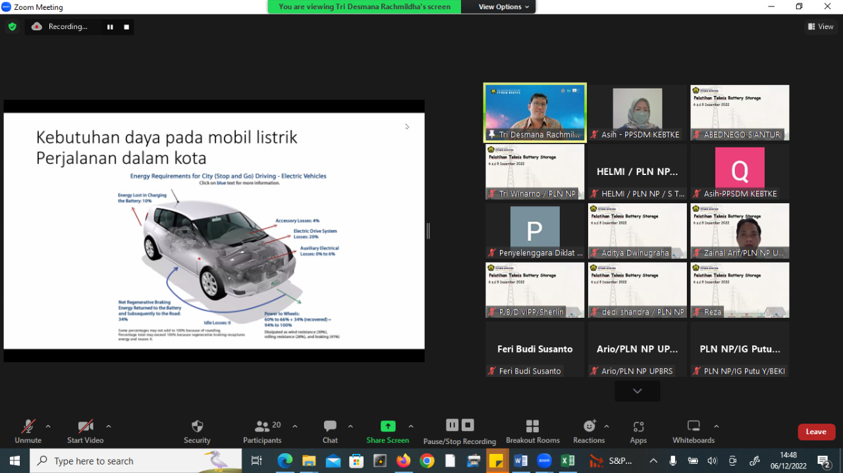
Task: Open the Mail app on taskbar
Action: (x=333, y=461)
